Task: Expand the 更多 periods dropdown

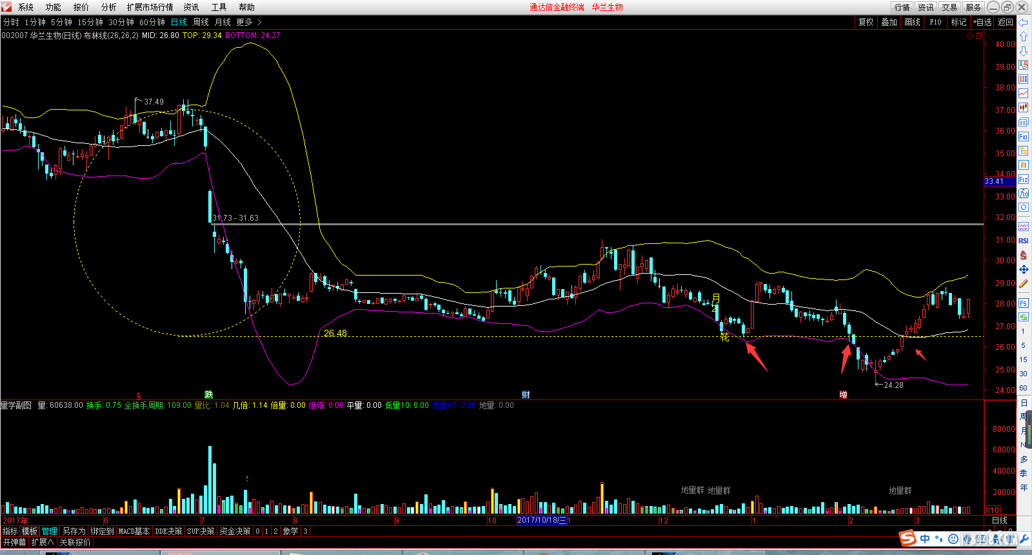Action: (x=249, y=22)
